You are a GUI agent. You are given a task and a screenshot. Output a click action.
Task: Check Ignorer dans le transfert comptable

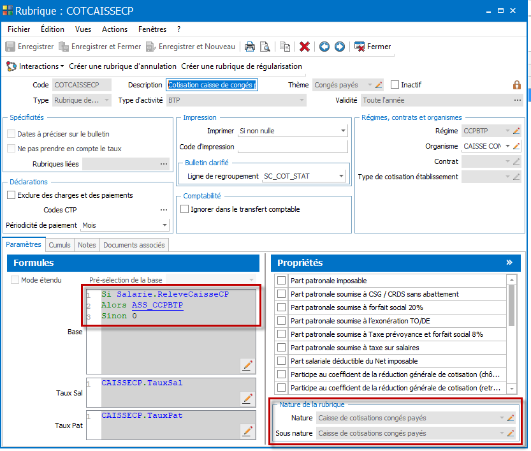click(185, 209)
